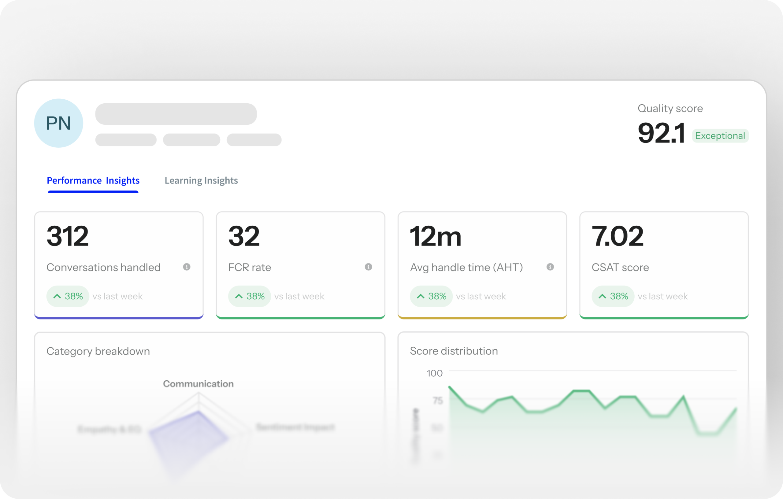Click info icon beside Avg handle time
783x499 pixels.
(x=550, y=267)
